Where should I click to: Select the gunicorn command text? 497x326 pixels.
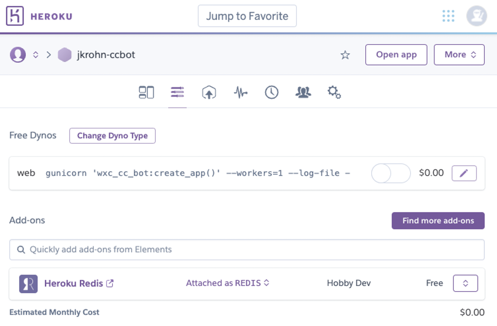[198, 173]
